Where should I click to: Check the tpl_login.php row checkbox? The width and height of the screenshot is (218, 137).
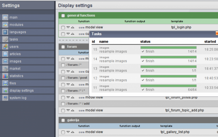point(63,28)
